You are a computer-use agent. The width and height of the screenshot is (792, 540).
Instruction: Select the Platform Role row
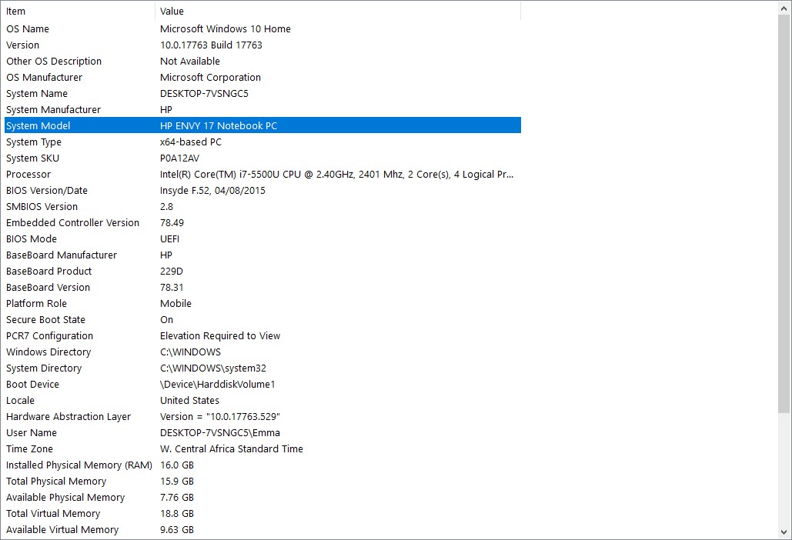tap(262, 303)
